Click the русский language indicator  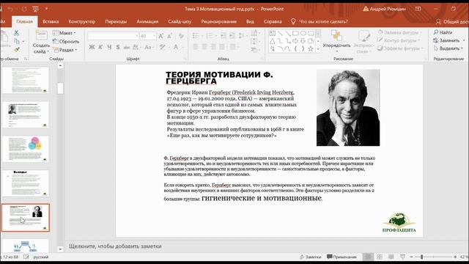click(41, 257)
